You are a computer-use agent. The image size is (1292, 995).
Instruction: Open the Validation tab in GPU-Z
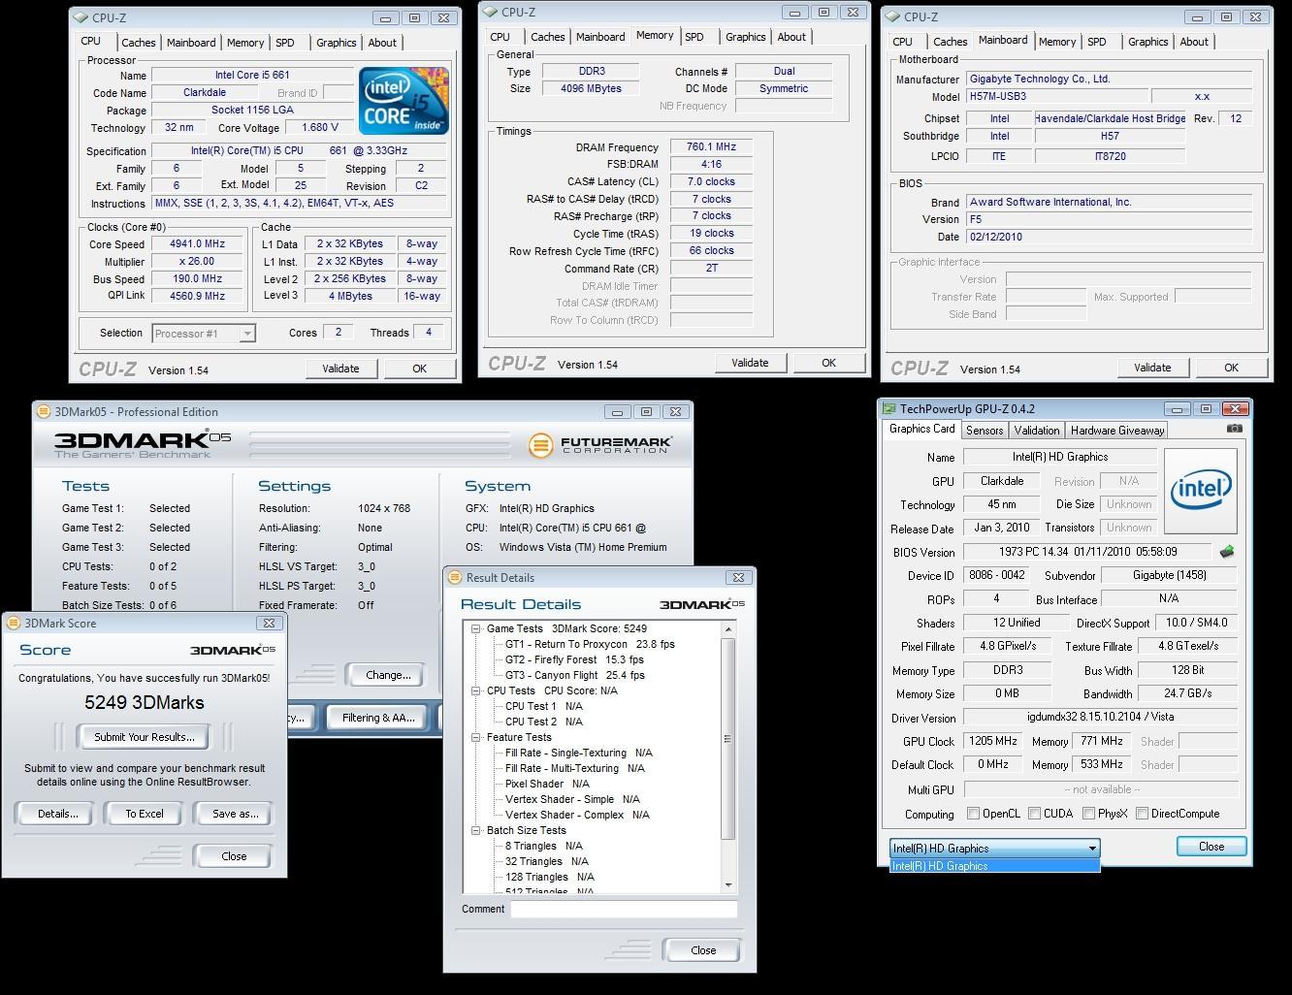pos(1036,431)
